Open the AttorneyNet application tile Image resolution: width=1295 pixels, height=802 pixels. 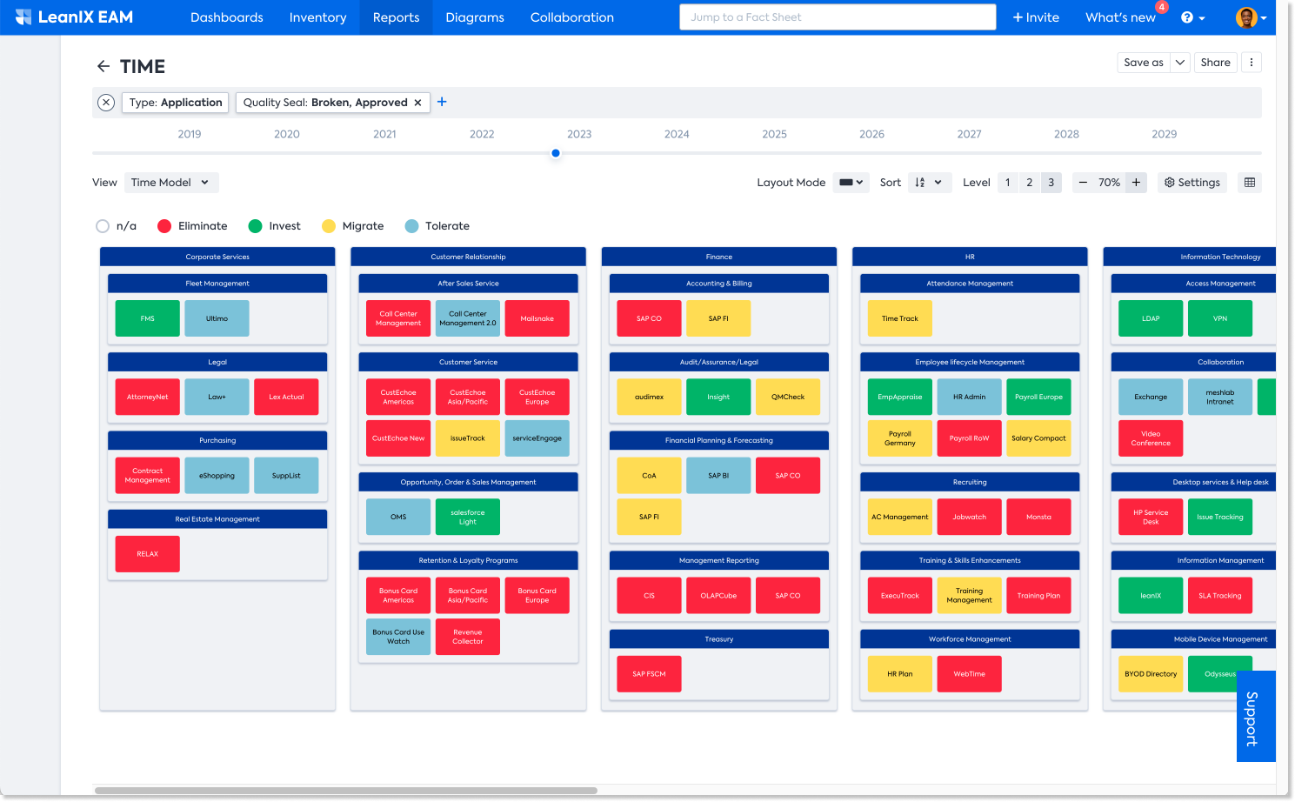148,397
